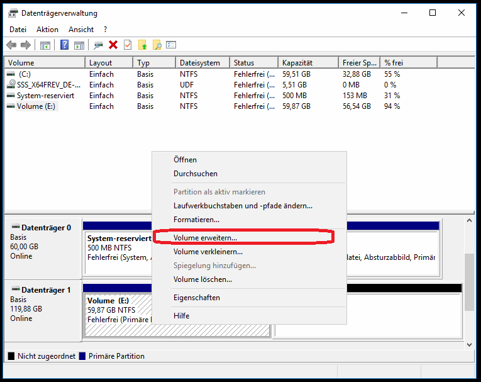Image resolution: width=481 pixels, height=382 pixels.
Task: Click 'Formatieren...' in the context menu
Action: (196, 220)
